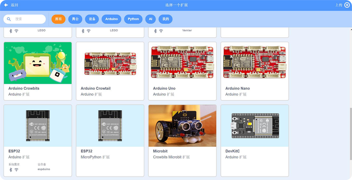Select the ESP32 MicroPython chip image
Image resolution: width=352 pixels, height=180 pixels.
[110, 126]
